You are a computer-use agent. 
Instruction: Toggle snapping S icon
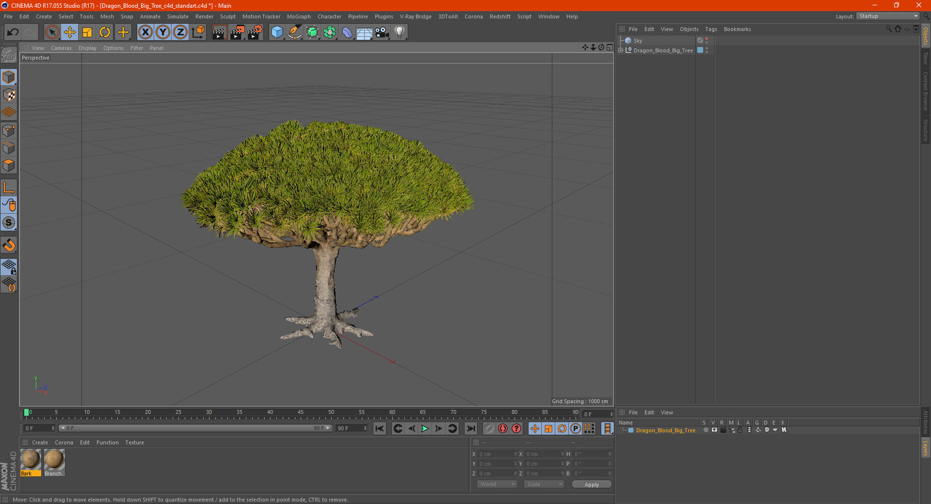click(9, 222)
